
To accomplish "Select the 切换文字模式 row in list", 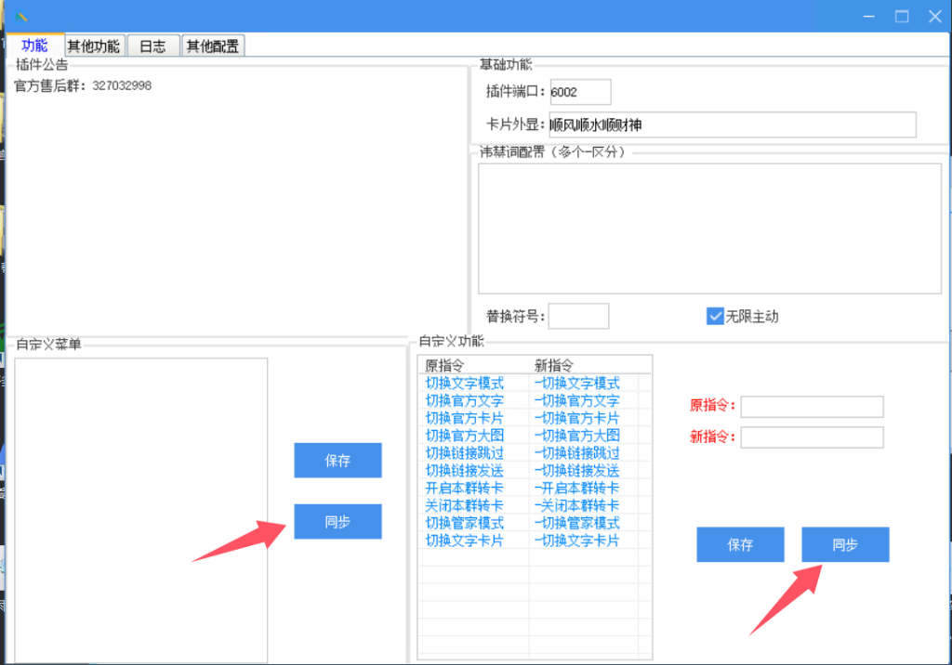I will 465,384.
